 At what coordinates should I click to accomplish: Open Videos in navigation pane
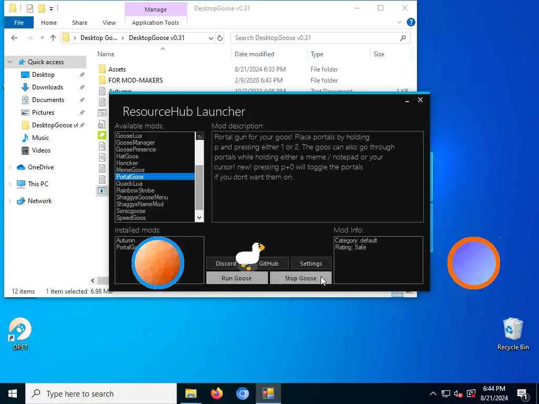[x=41, y=150]
